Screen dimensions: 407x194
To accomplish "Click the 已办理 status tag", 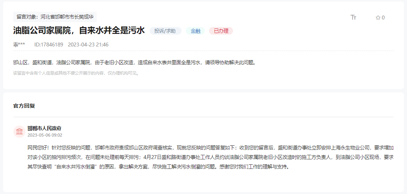I will click(221, 31).
